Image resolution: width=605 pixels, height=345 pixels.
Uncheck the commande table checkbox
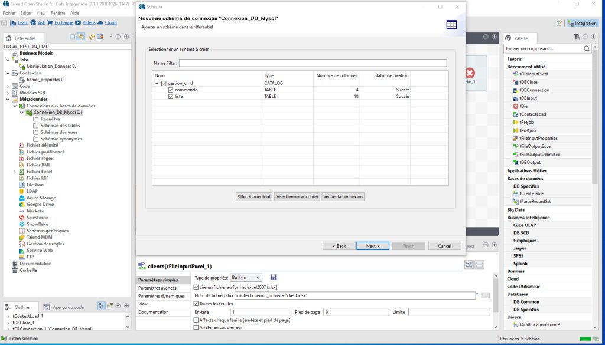[x=171, y=90]
